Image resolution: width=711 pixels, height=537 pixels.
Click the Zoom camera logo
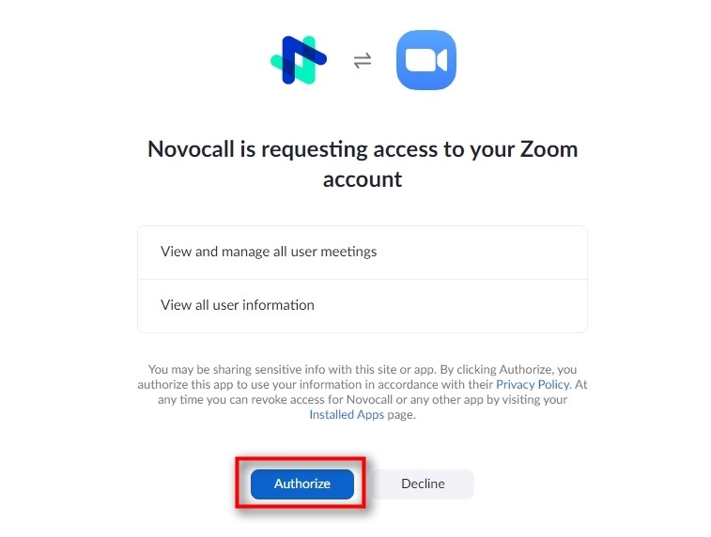click(426, 60)
